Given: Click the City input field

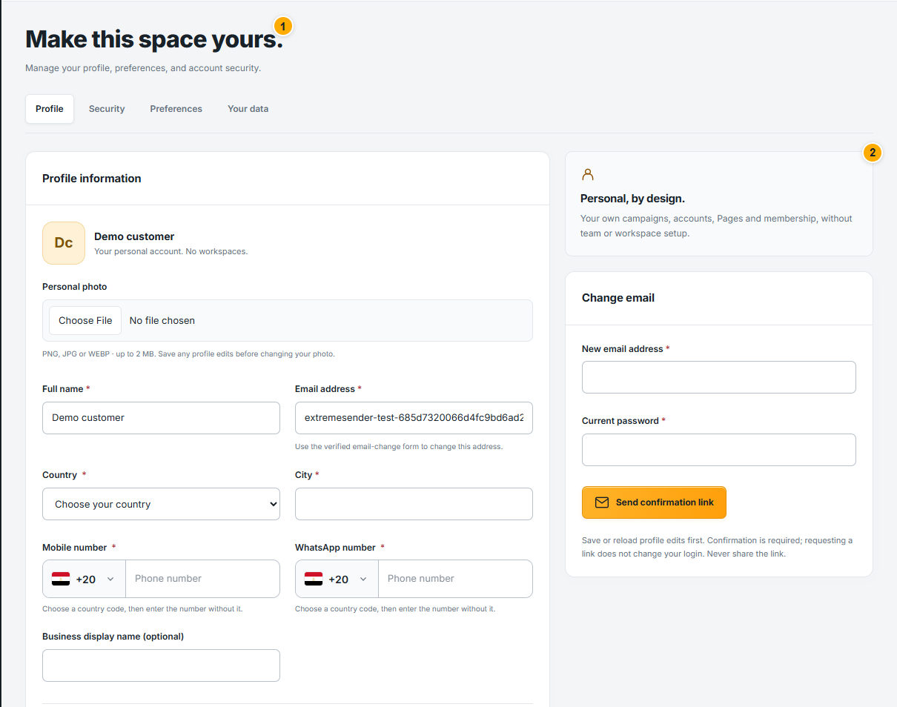Looking at the screenshot, I should click(414, 504).
